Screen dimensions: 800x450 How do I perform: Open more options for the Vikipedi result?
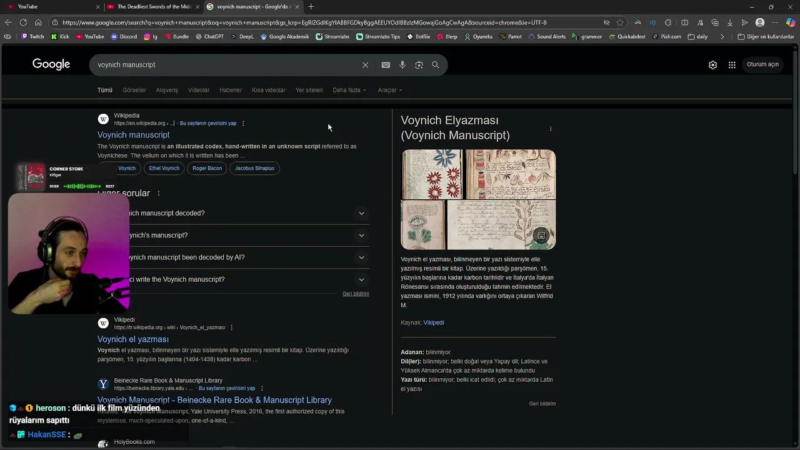pos(231,327)
